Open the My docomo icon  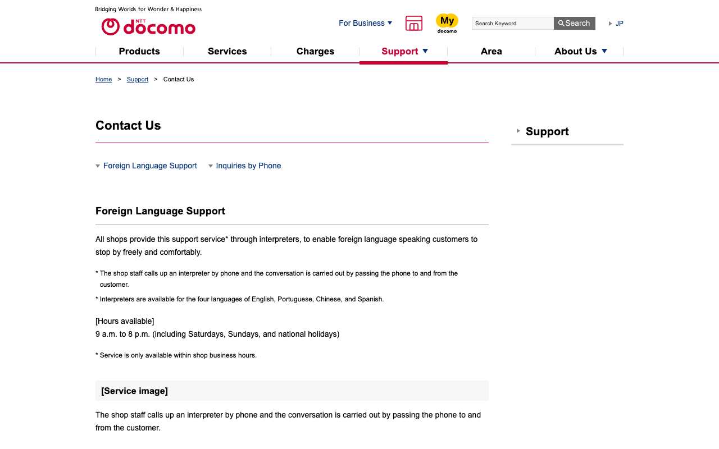447,23
